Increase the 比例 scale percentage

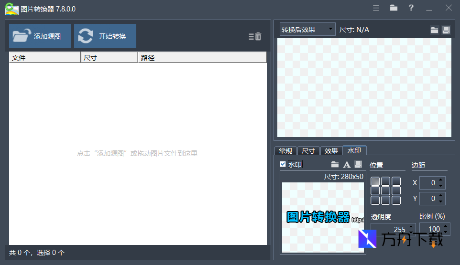446,226
